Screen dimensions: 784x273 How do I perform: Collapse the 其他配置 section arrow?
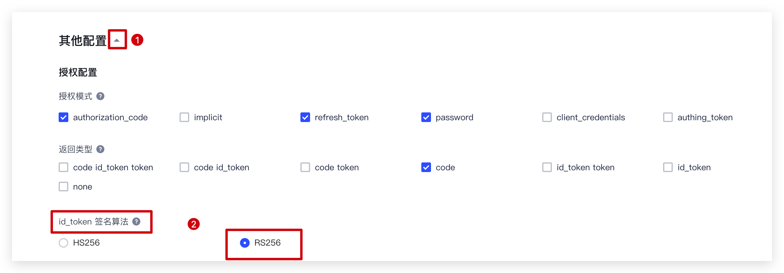(x=117, y=40)
